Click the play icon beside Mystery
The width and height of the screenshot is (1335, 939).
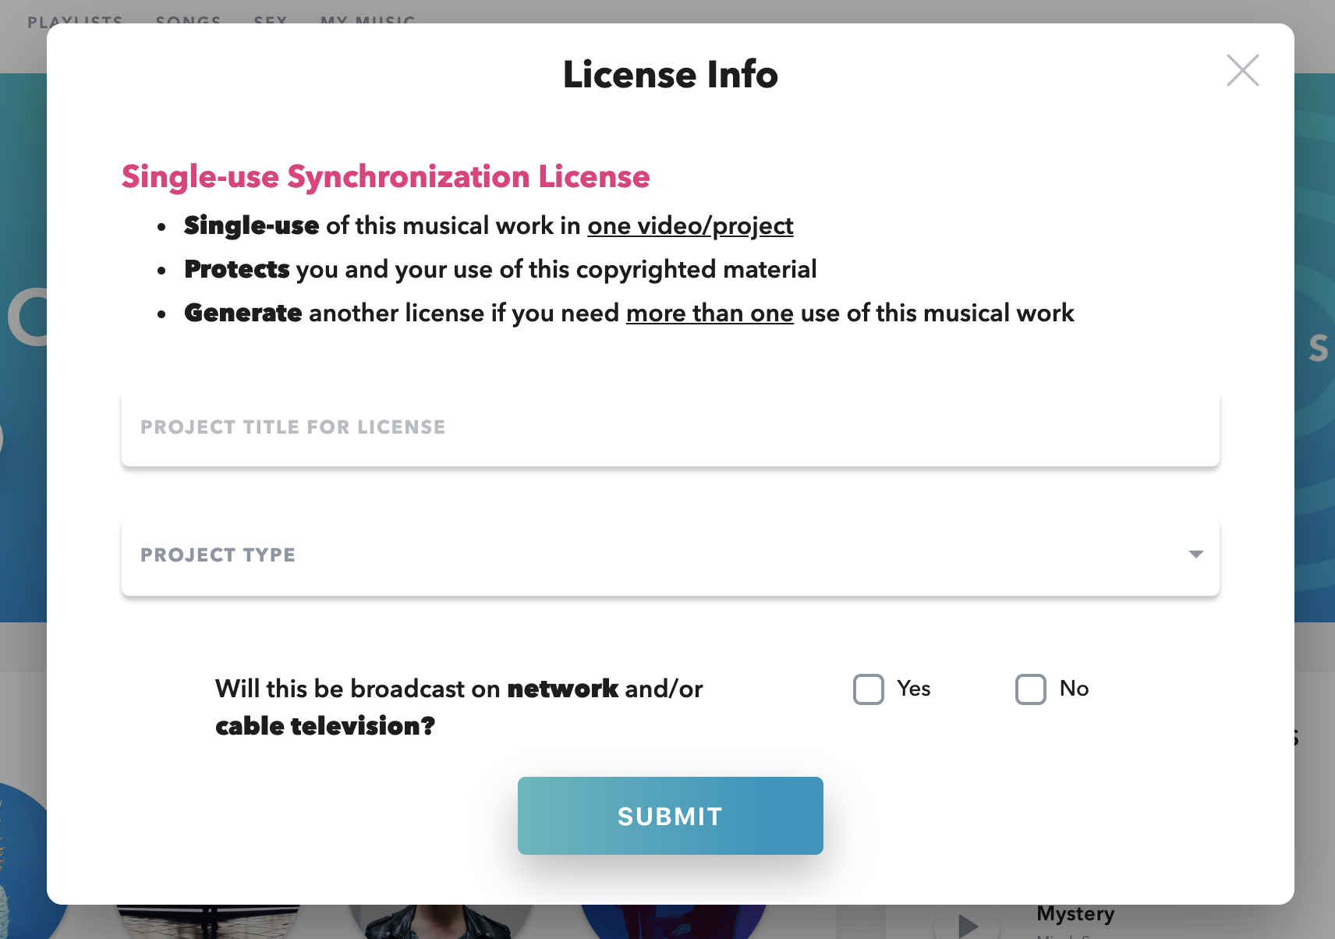pos(968,925)
